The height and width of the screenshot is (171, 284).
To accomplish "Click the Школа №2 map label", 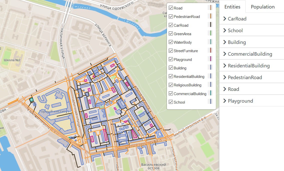I will (x=12, y=60).
